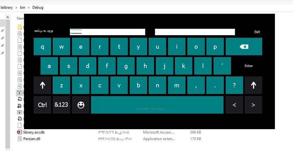Screen dimensions: 293x151
Task: Focus the first login text field
Action: click(108, 32)
